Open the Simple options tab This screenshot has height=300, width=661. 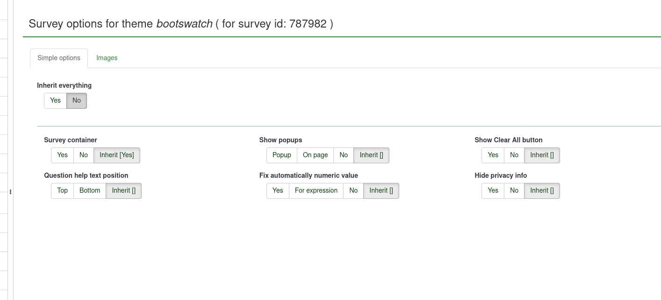pos(59,58)
